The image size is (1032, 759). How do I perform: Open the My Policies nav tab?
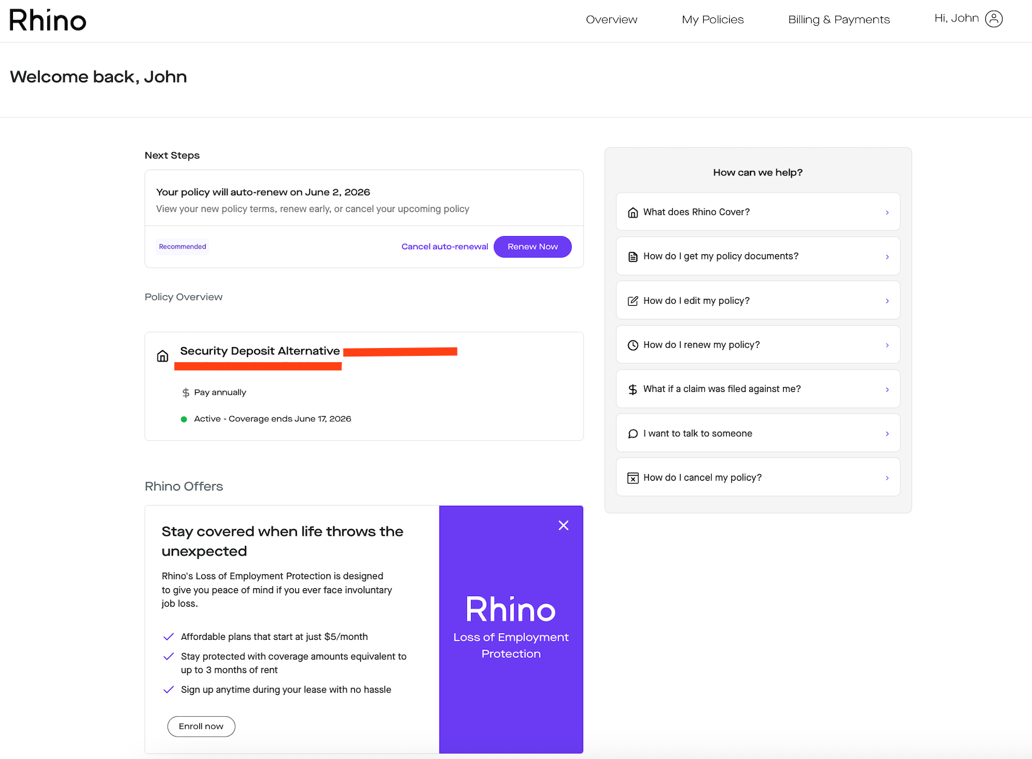[713, 20]
